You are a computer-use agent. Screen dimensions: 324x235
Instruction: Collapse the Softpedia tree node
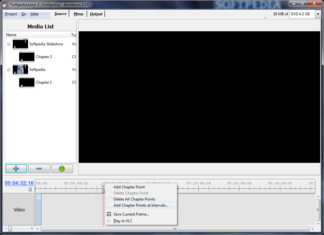(9, 70)
